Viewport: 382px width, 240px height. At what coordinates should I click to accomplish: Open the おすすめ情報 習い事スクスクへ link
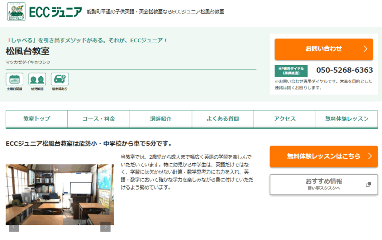click(323, 185)
